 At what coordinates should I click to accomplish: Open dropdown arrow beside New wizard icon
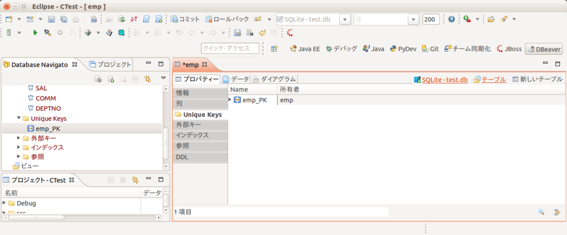tap(19, 19)
